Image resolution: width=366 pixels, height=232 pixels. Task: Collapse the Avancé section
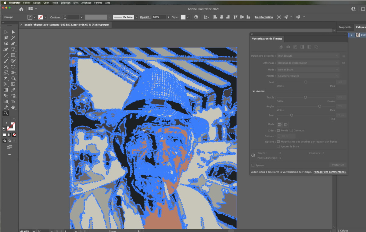click(x=253, y=91)
